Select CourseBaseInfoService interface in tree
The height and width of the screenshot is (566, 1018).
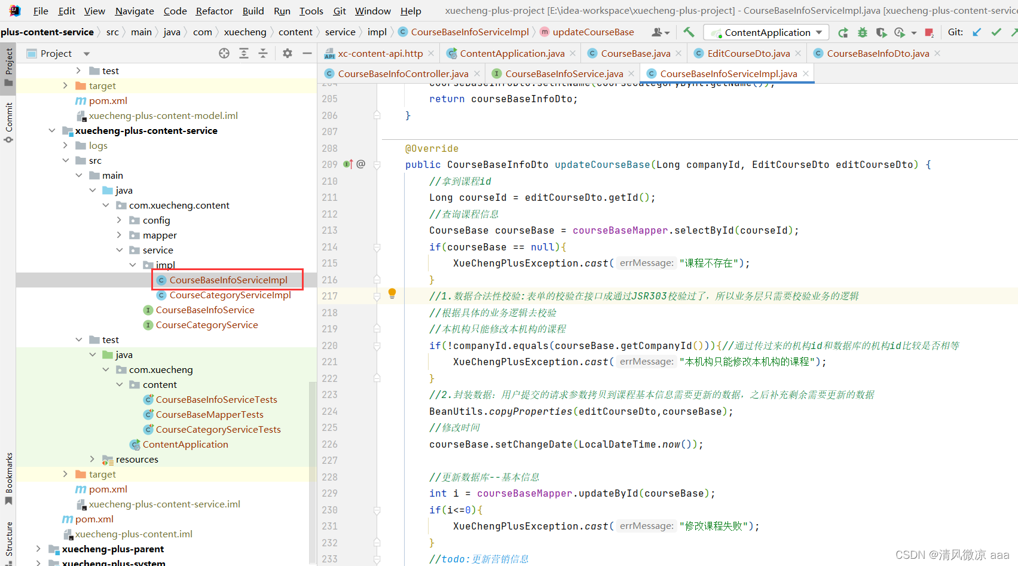click(205, 310)
